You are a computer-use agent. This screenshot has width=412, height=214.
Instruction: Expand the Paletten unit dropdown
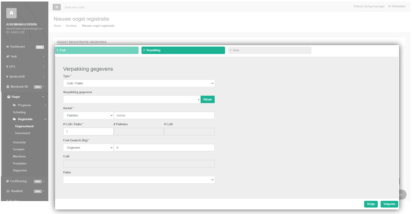click(88, 115)
